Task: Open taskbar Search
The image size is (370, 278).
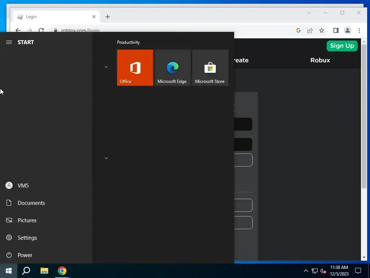Action: click(26, 271)
